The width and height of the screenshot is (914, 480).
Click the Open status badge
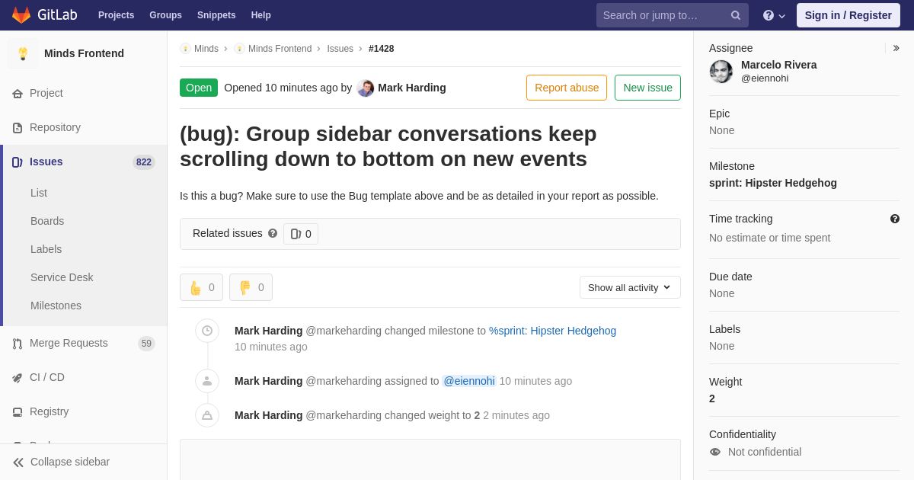(x=199, y=88)
